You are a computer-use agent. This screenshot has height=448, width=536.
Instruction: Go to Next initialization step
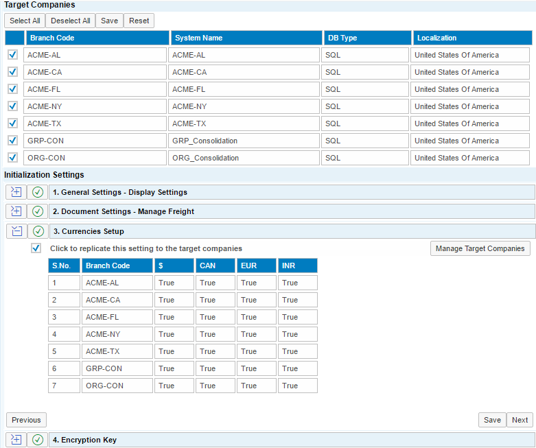[x=520, y=420]
